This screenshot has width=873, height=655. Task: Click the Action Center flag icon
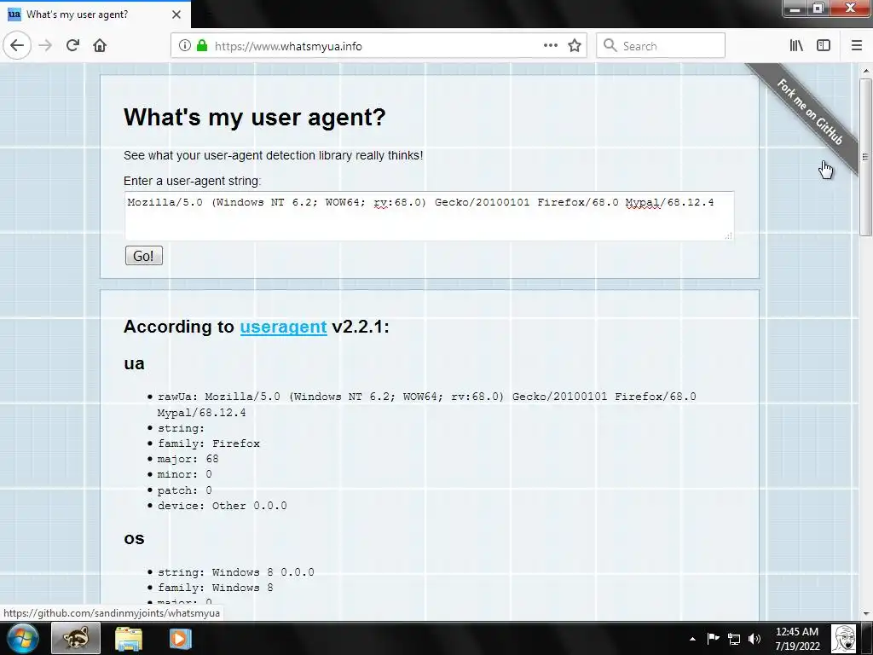(x=714, y=638)
